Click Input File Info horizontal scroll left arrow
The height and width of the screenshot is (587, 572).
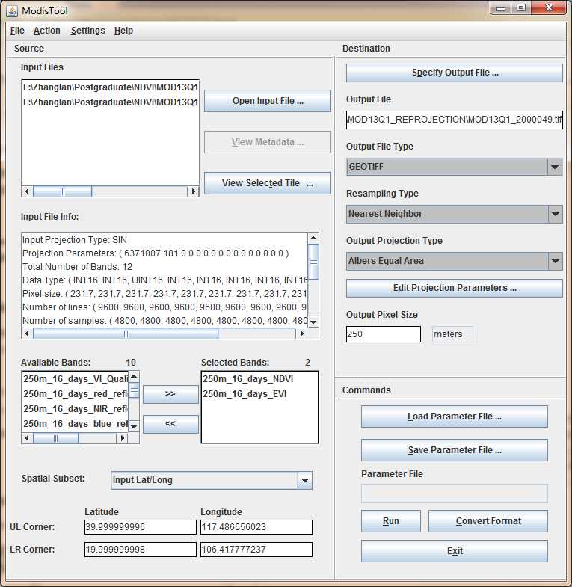tap(28, 334)
